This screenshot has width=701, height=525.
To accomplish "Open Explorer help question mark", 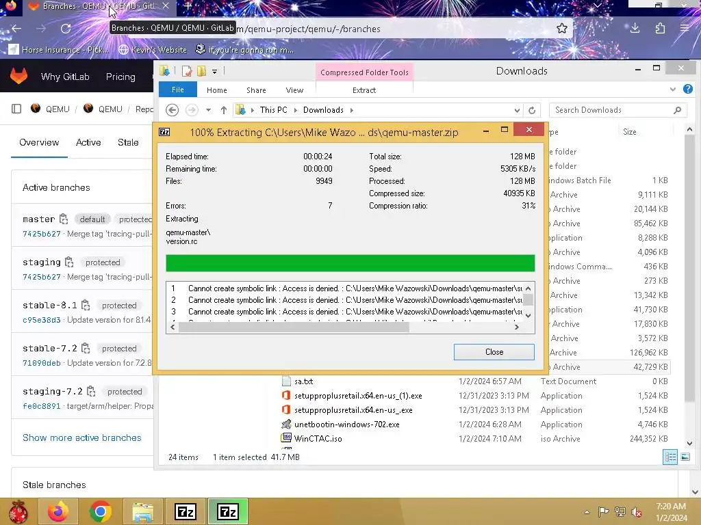I will coord(687,90).
